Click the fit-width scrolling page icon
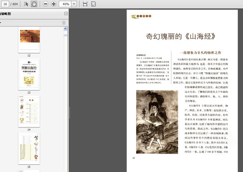Screen dimensions: 243x172 coord(85,4)
